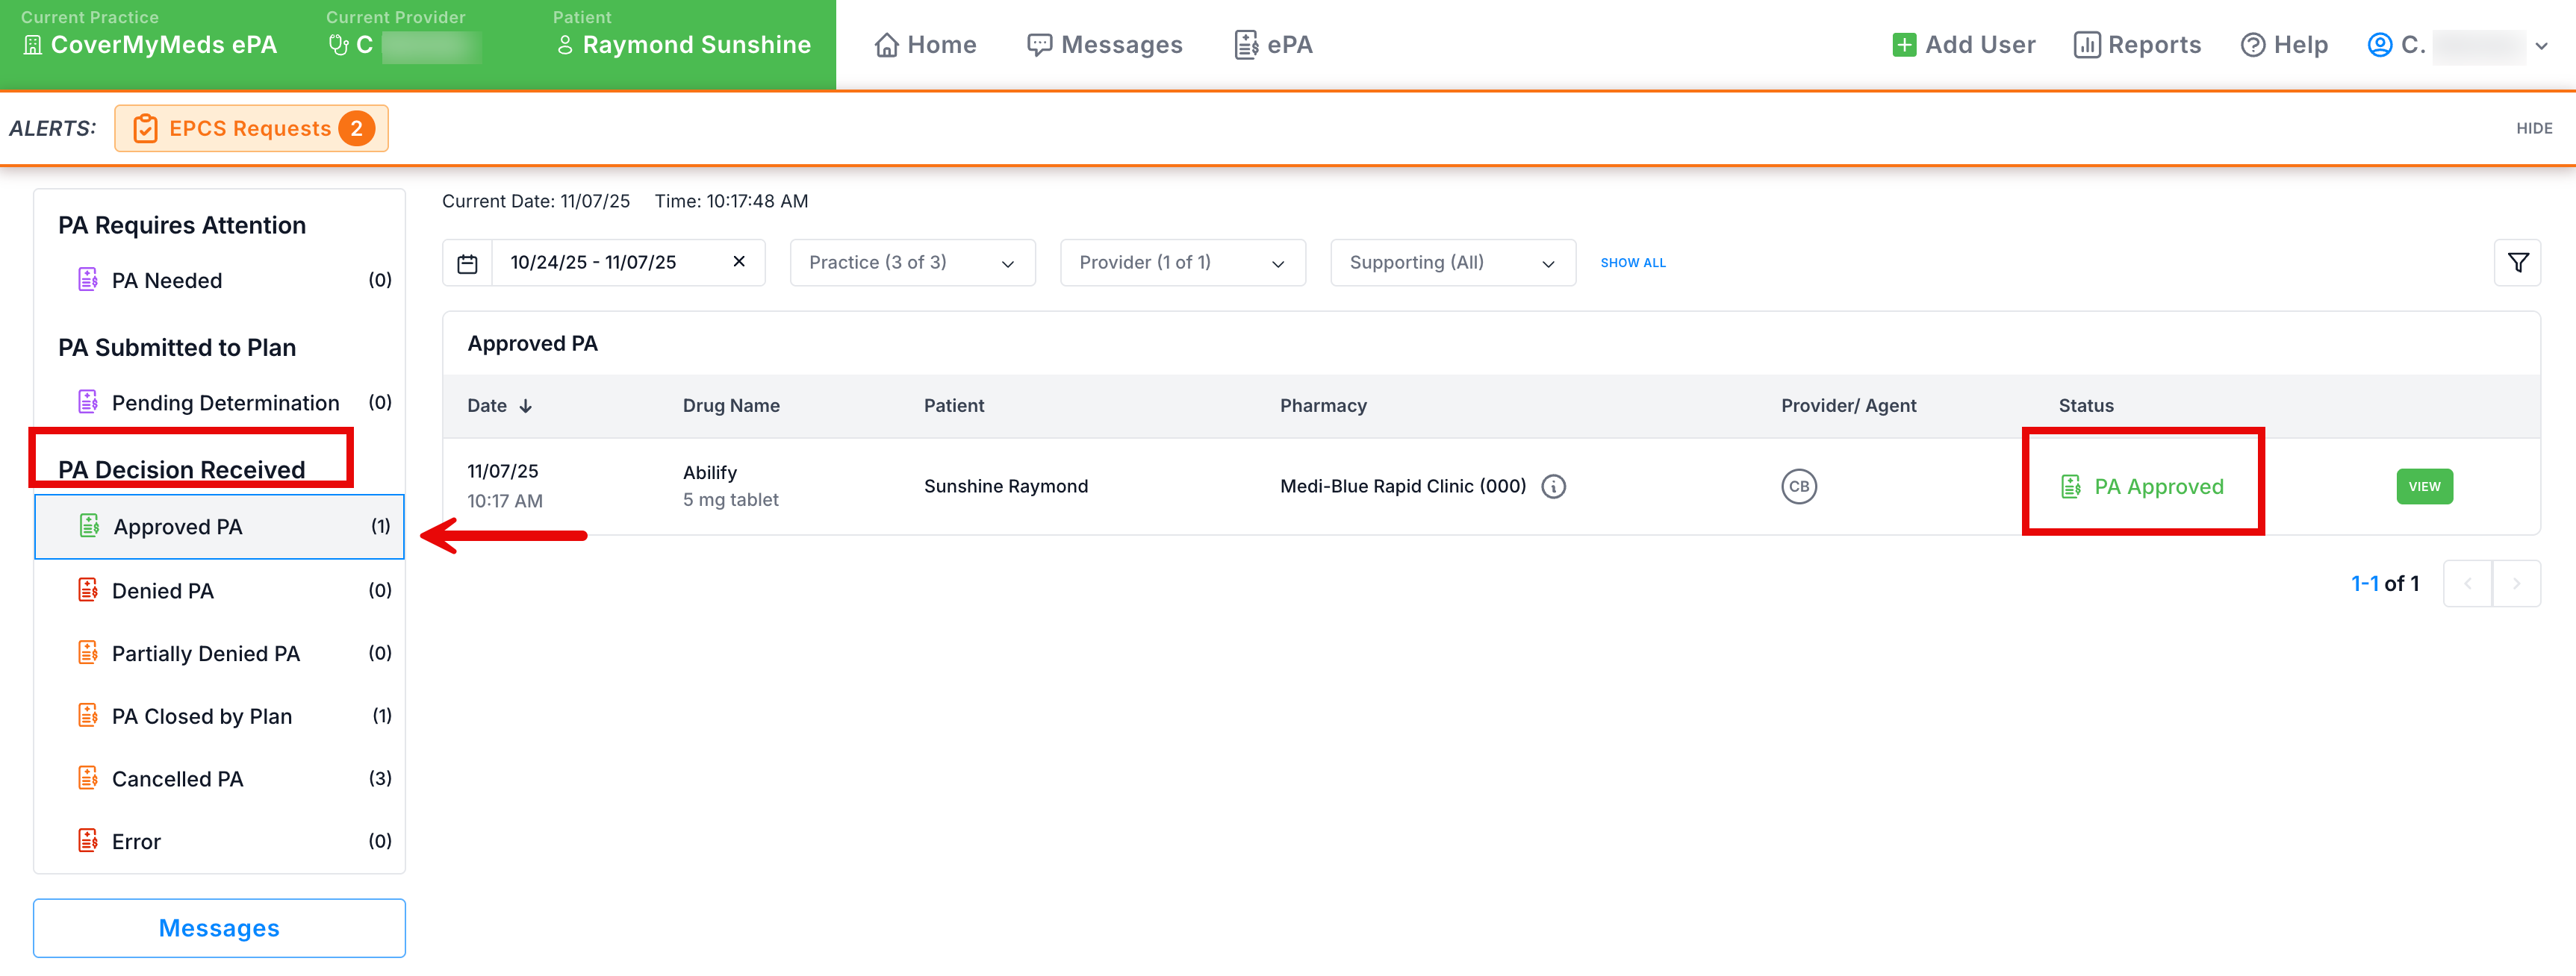This screenshot has height=976, width=2576.
Task: Open Help from the top bar
Action: [x=2284, y=45]
